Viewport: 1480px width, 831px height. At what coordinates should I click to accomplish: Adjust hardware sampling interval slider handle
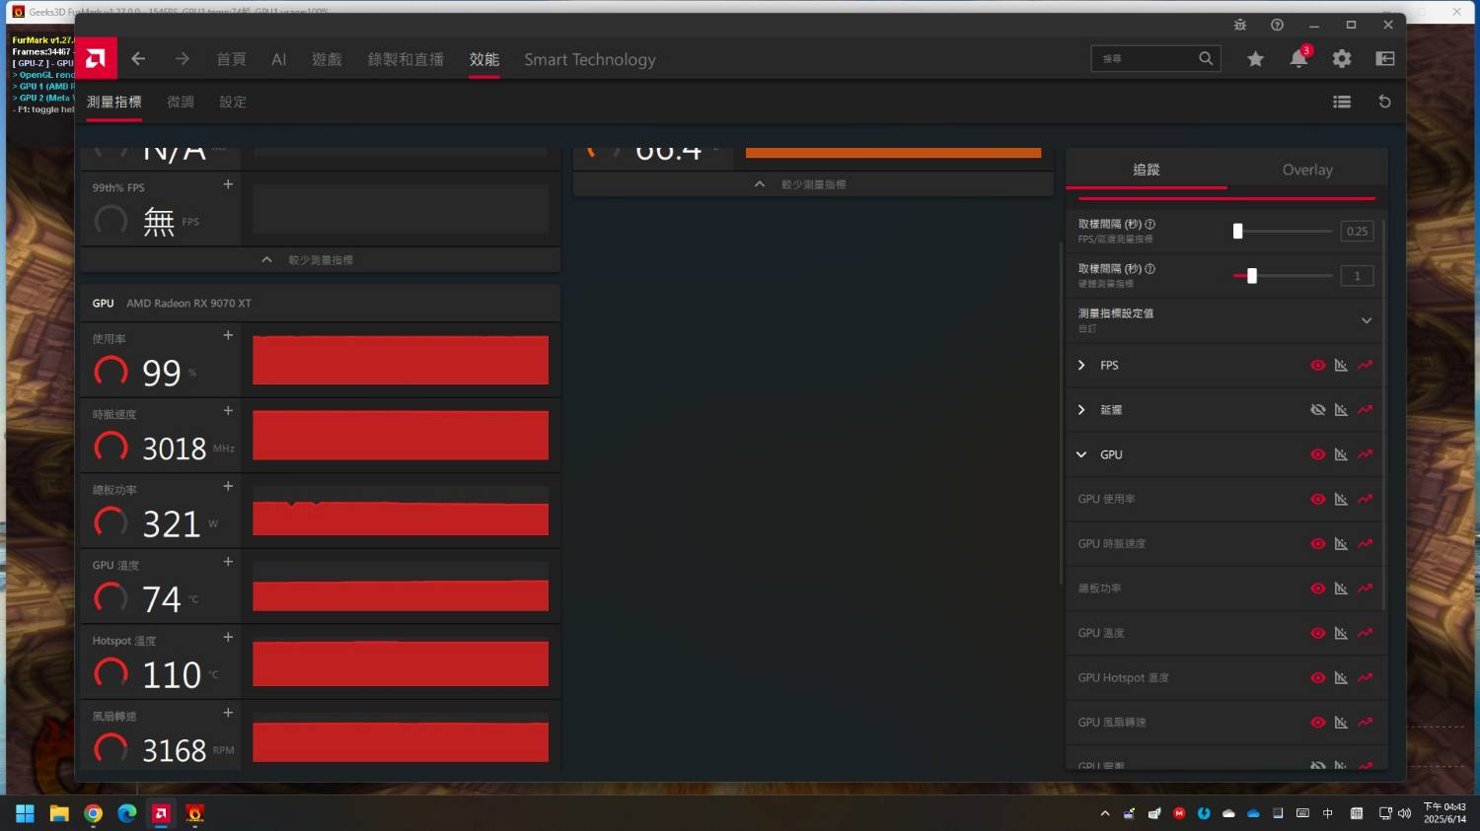point(1252,276)
